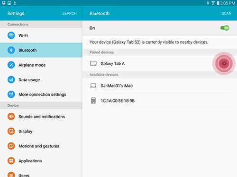Click the Bluetooth panel title

point(100,13)
